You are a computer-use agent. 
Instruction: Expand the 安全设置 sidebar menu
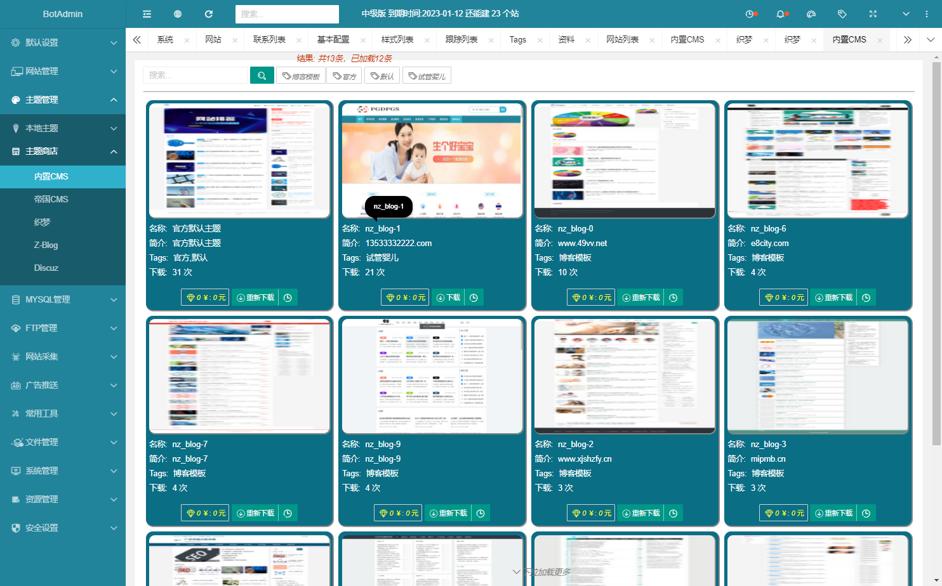(x=63, y=528)
